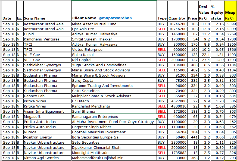This screenshot has height=161, width=237.
Task: Click the Quantity column header
Action: click(177, 11)
